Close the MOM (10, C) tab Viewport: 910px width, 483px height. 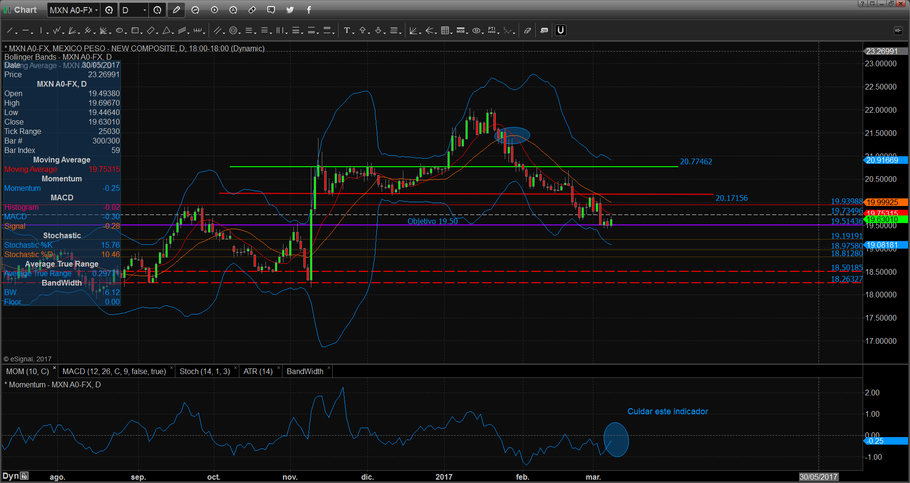(x=55, y=368)
